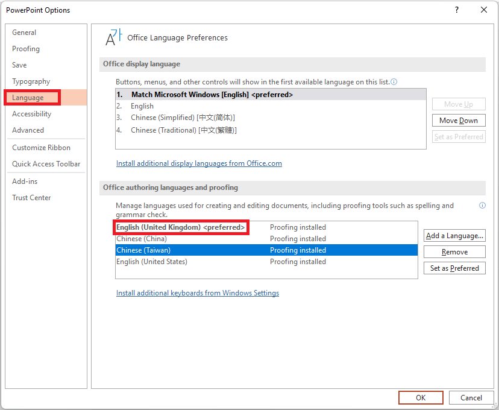Select Chinese (Taiwan) authoring language
The width and height of the screenshot is (499, 410).
(x=267, y=250)
